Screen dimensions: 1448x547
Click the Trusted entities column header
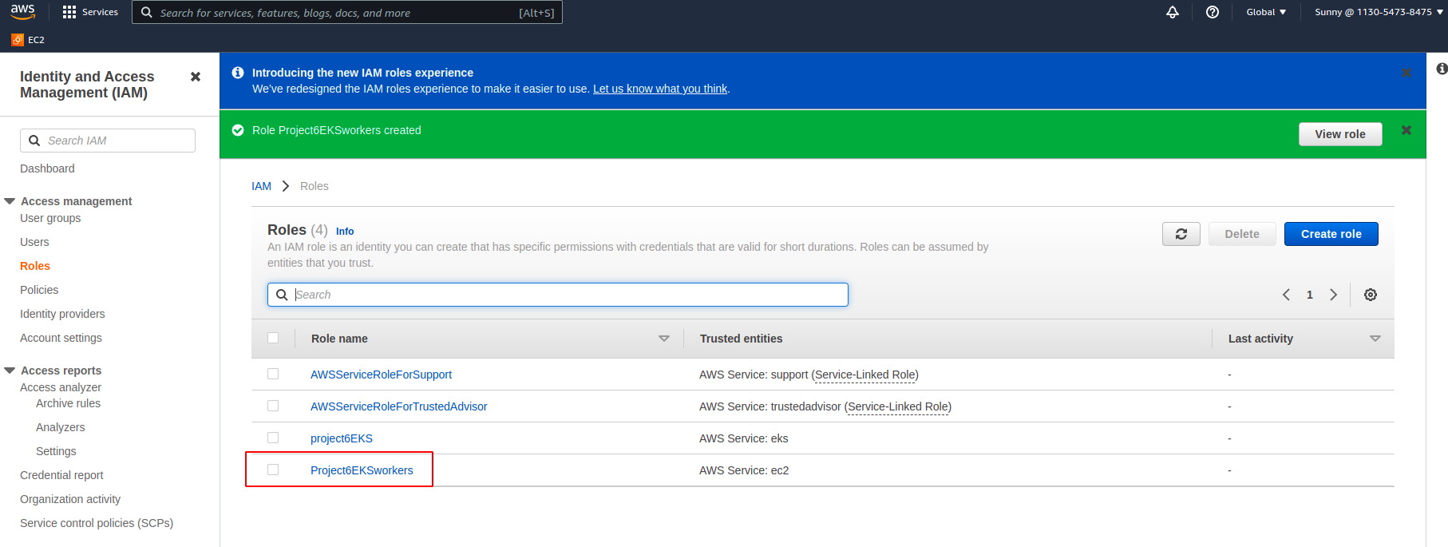[741, 339]
